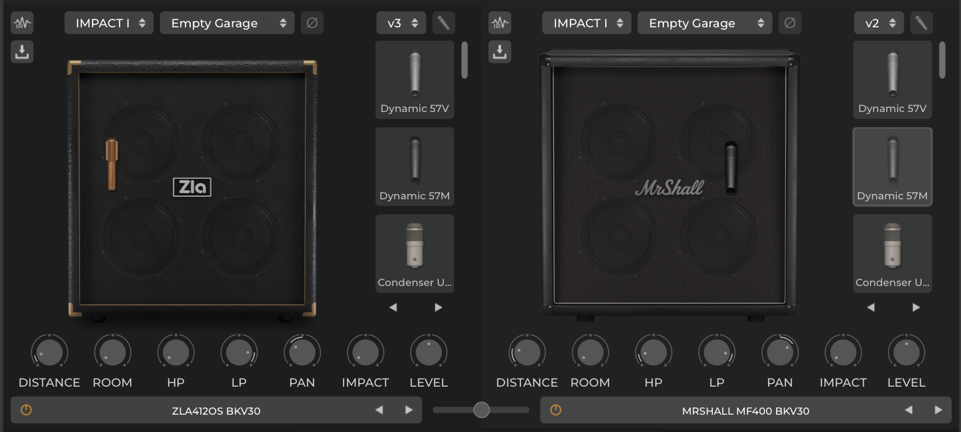The image size is (961, 432).
Task: Open the v3 version dropdown
Action: pos(401,23)
